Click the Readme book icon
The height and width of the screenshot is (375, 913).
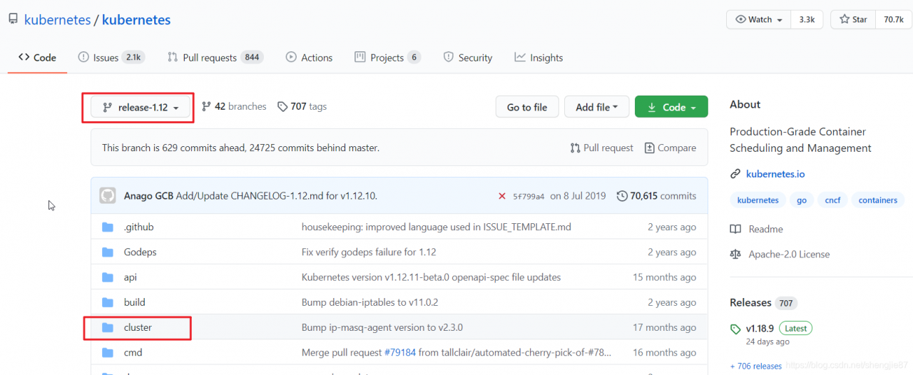735,229
